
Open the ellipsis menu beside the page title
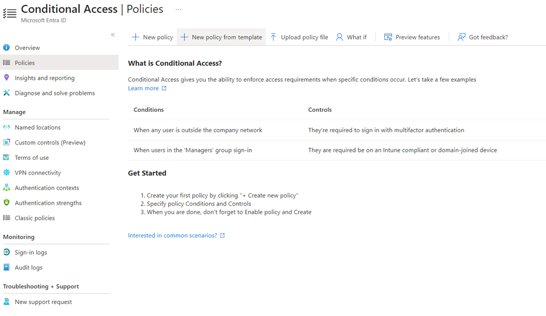(178, 9)
